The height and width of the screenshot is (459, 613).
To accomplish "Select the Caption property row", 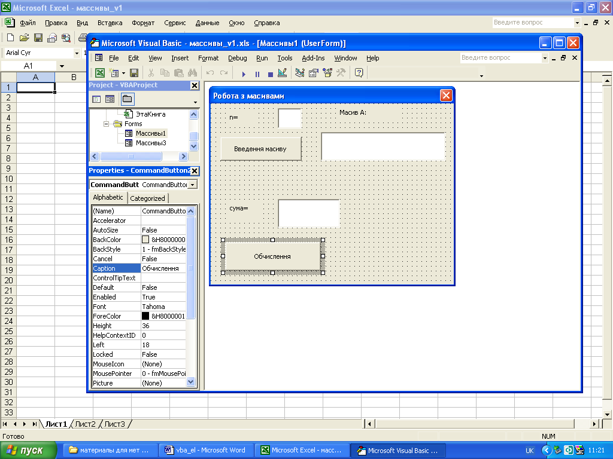I will pyautogui.click(x=139, y=268).
